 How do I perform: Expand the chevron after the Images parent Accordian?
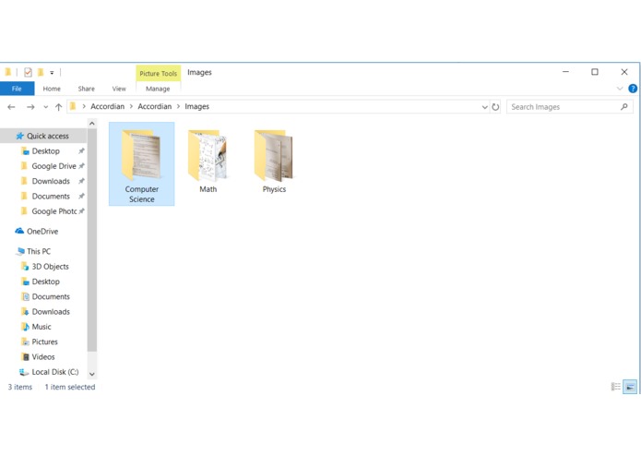(x=178, y=106)
